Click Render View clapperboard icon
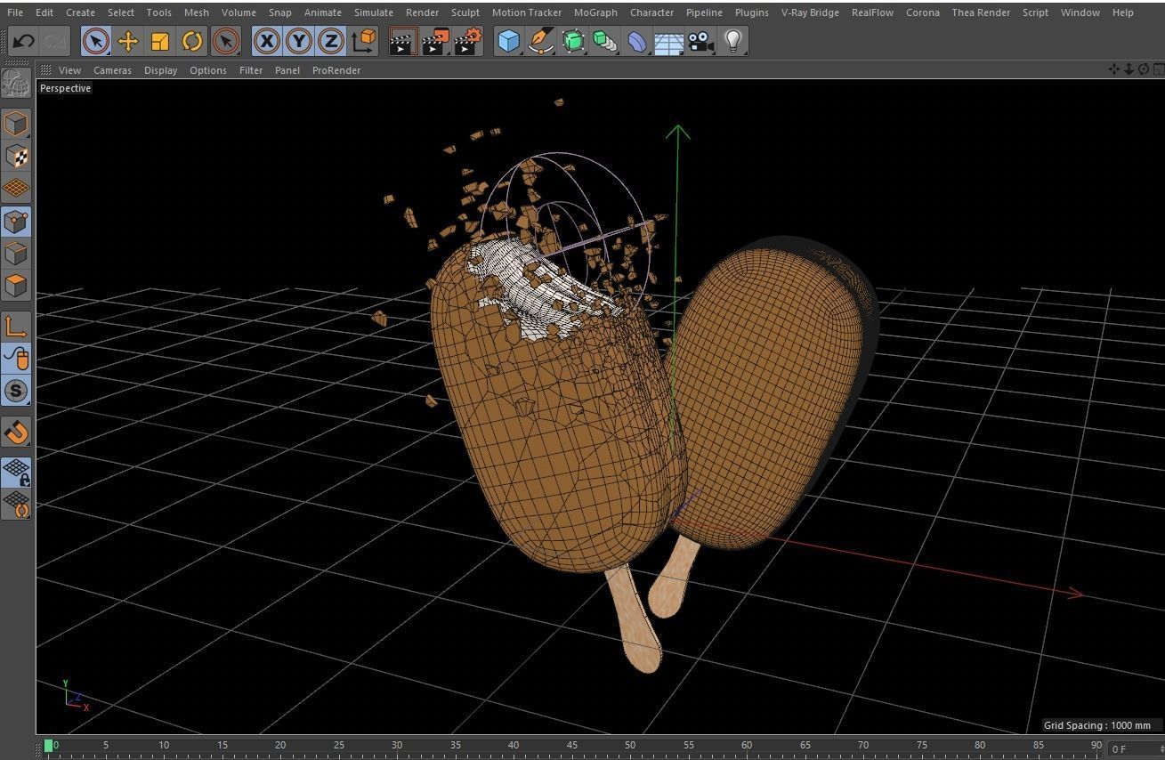Screen dimensions: 1165x760 click(x=402, y=41)
